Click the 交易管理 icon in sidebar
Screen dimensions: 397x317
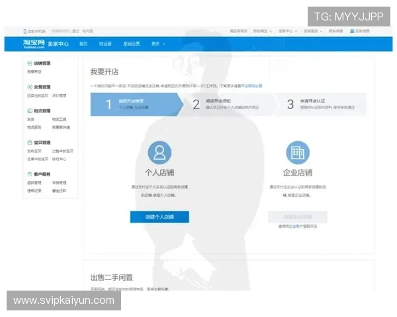(x=30, y=87)
